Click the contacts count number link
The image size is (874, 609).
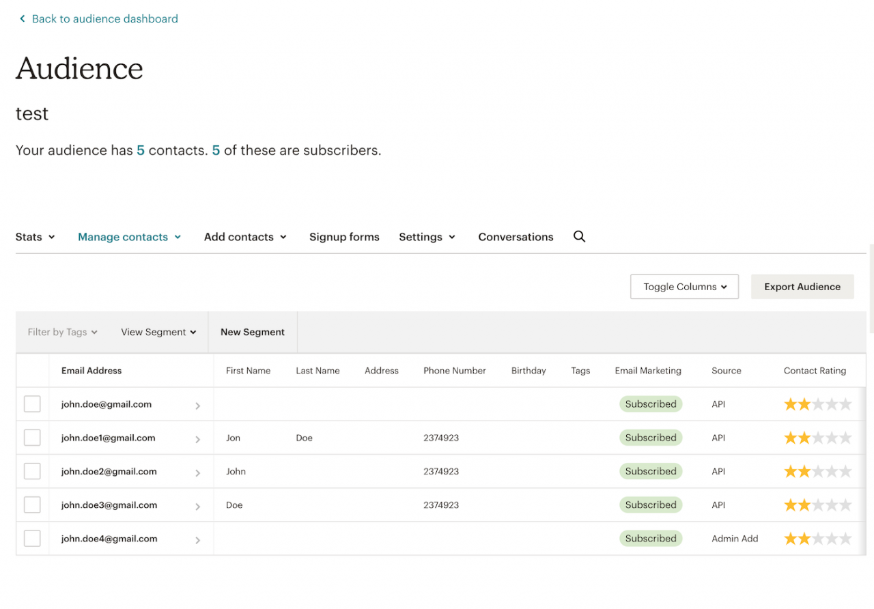[x=141, y=150]
